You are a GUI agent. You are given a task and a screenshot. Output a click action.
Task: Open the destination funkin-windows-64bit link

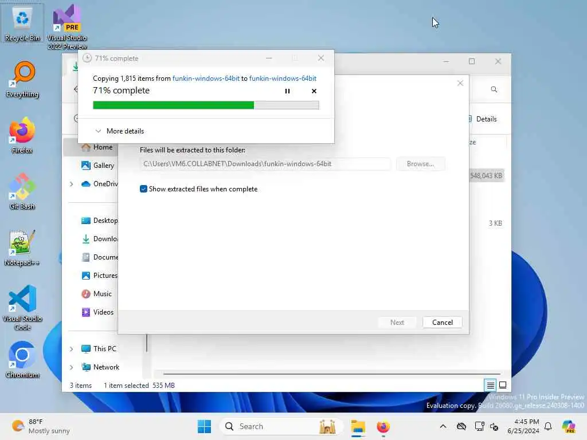[x=283, y=78]
